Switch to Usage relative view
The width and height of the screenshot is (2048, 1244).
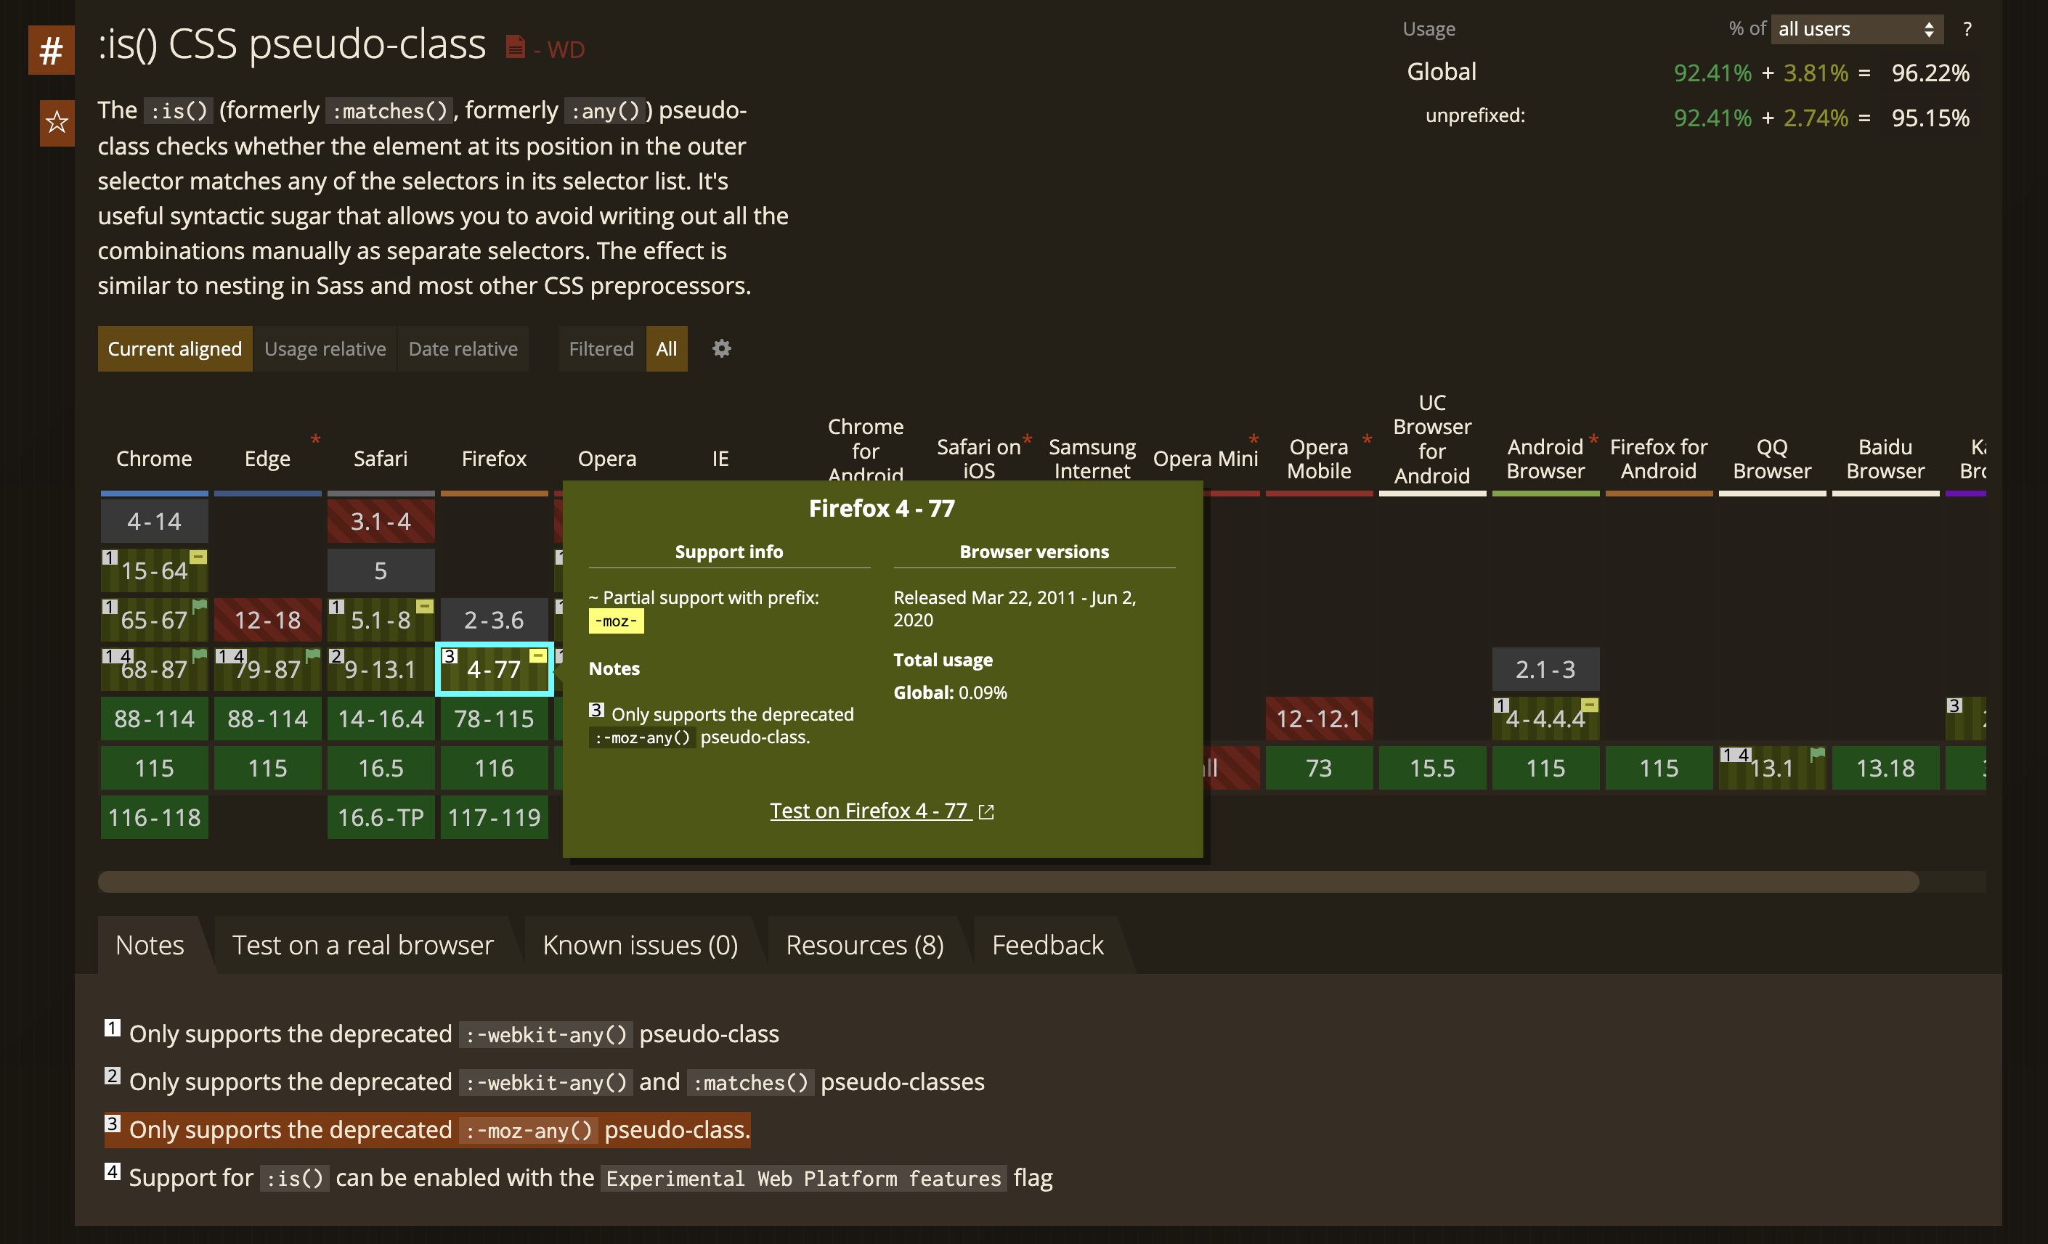point(325,349)
